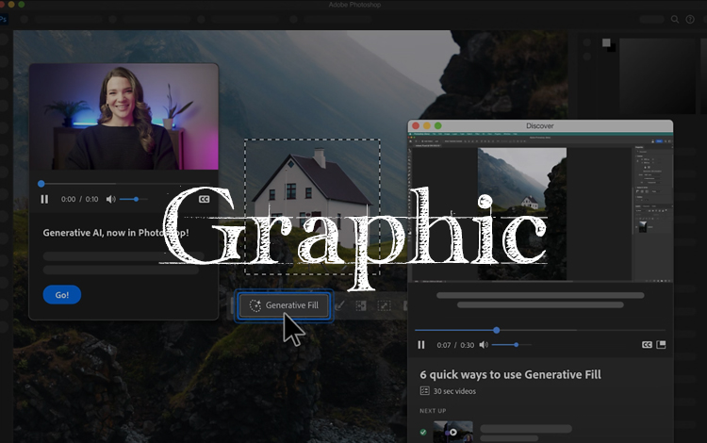Pause the Discover panel video

click(421, 345)
